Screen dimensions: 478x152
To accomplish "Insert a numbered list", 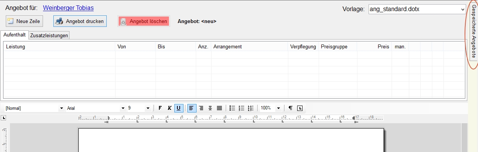I will point(241,108).
